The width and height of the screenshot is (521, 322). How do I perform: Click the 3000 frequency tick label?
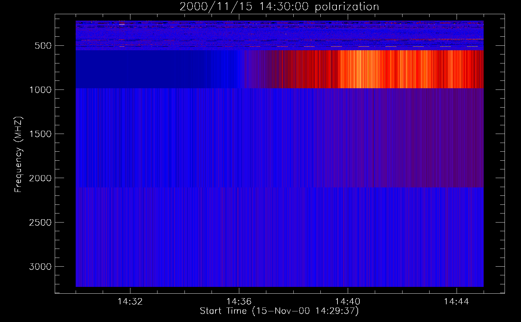(x=40, y=267)
